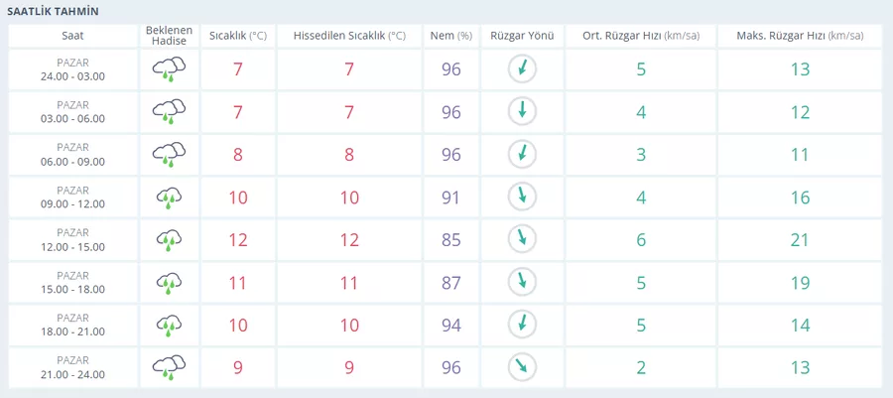Screen dimensions: 893x398
Task: Click the 85 humidity value
Action: [451, 239]
